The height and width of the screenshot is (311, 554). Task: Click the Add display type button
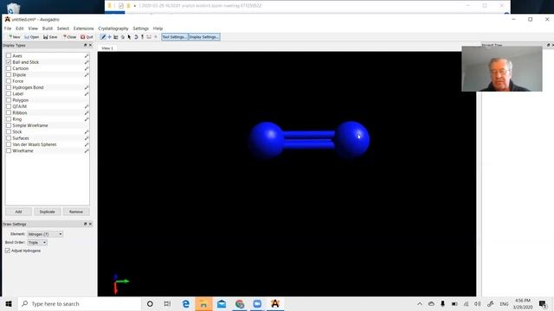click(x=19, y=212)
